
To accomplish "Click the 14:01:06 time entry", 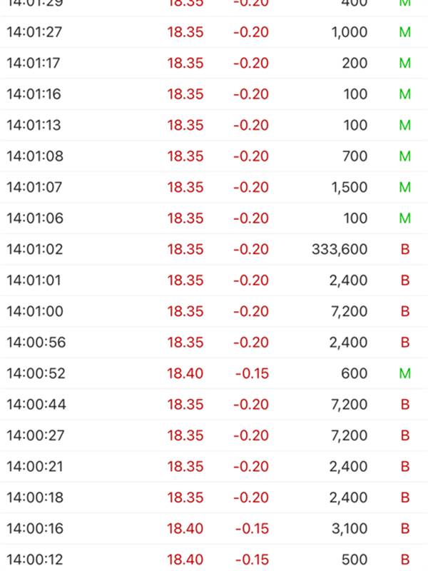I will (x=34, y=218).
